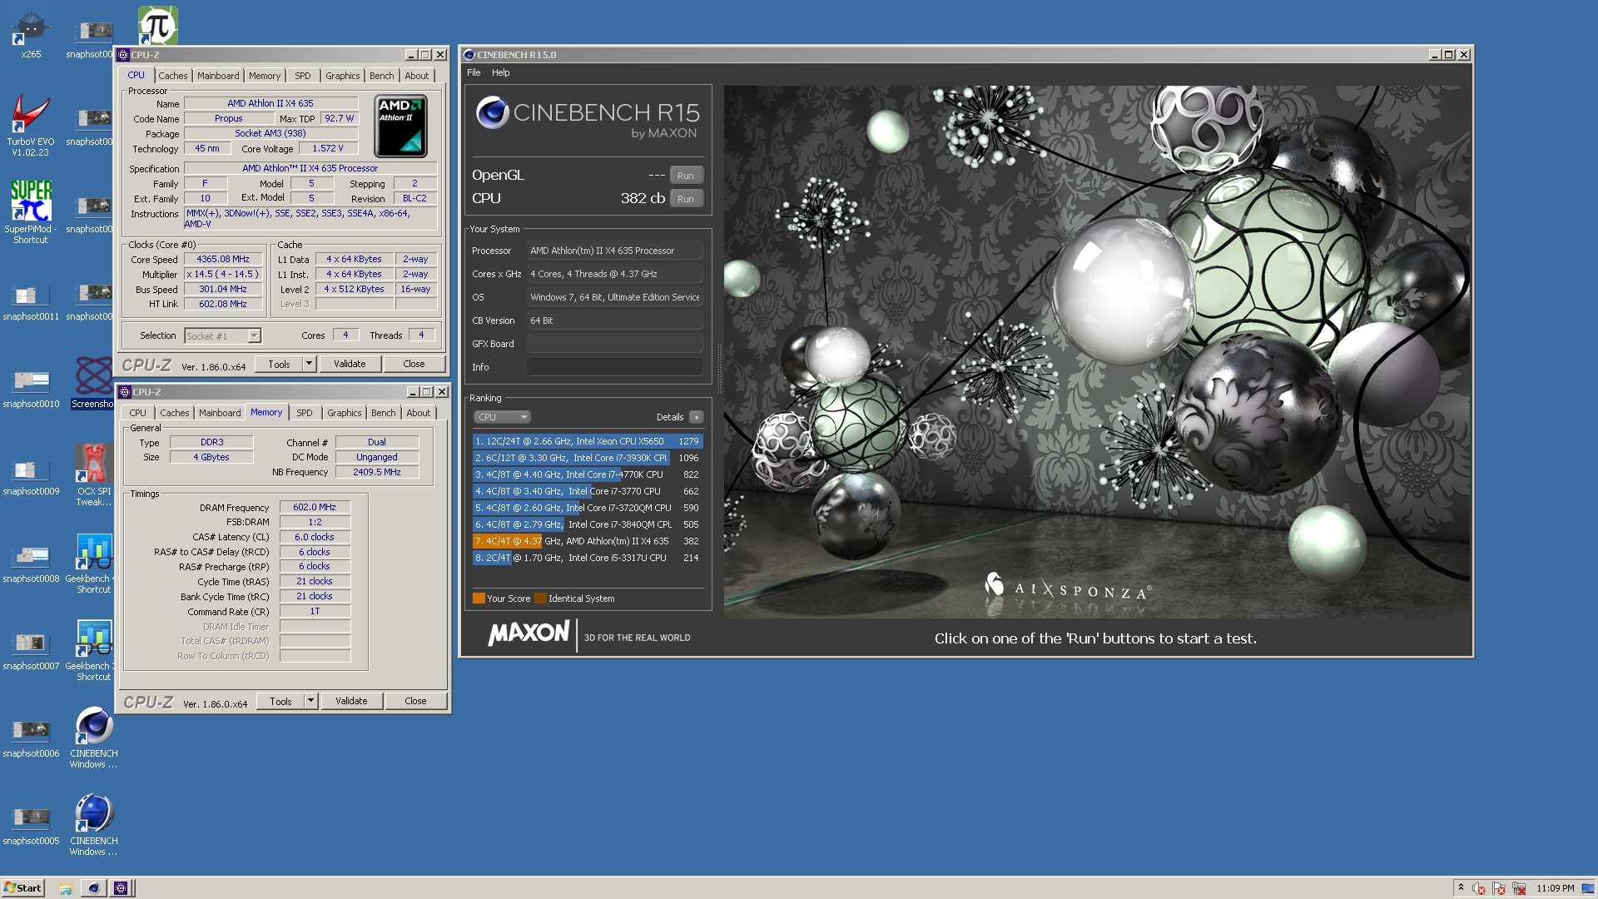
Task: Select the snaphsot0008 desktop file
Action: click(31, 564)
